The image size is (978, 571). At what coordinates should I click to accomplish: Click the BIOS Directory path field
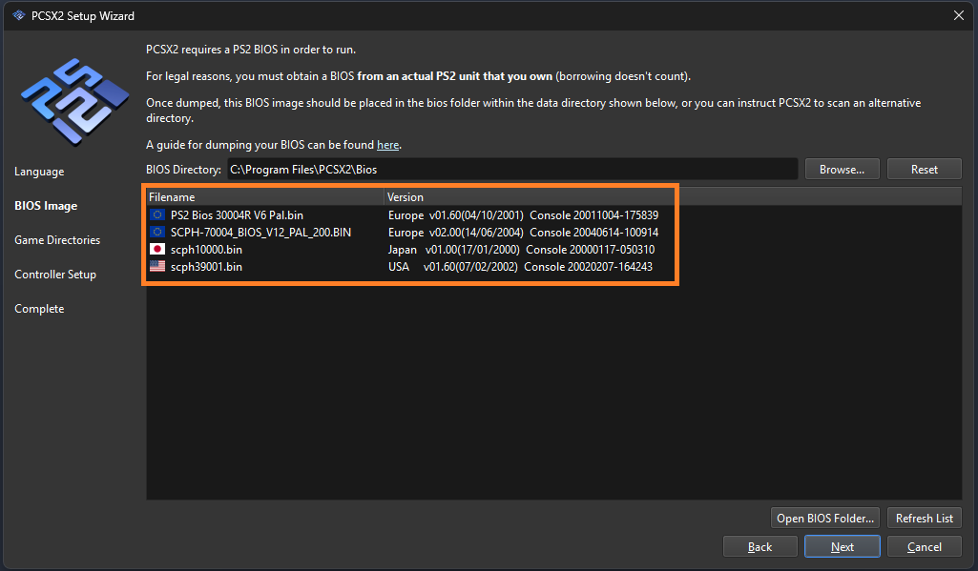pos(512,170)
